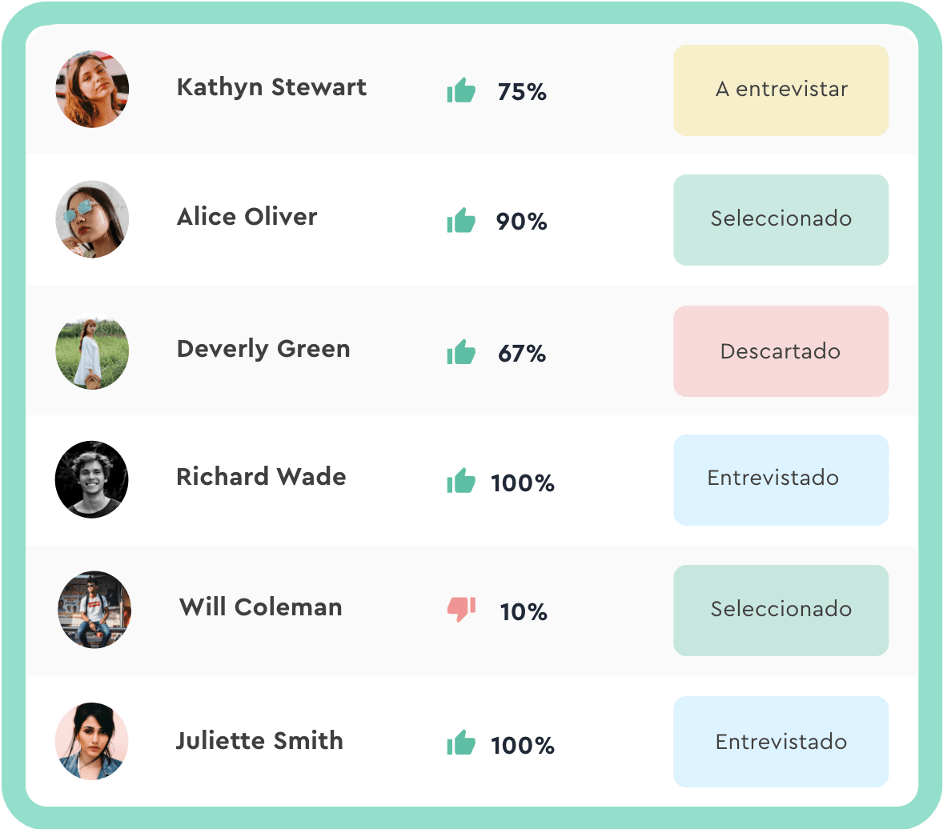The height and width of the screenshot is (829, 943).
Task: Click the yellow 'A entrevistar' status button
Action: [780, 90]
